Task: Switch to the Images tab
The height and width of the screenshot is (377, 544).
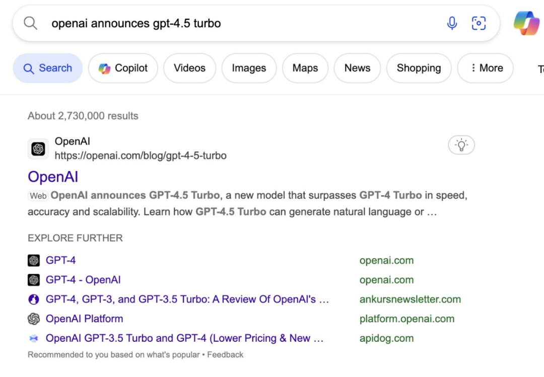Action: (249, 68)
